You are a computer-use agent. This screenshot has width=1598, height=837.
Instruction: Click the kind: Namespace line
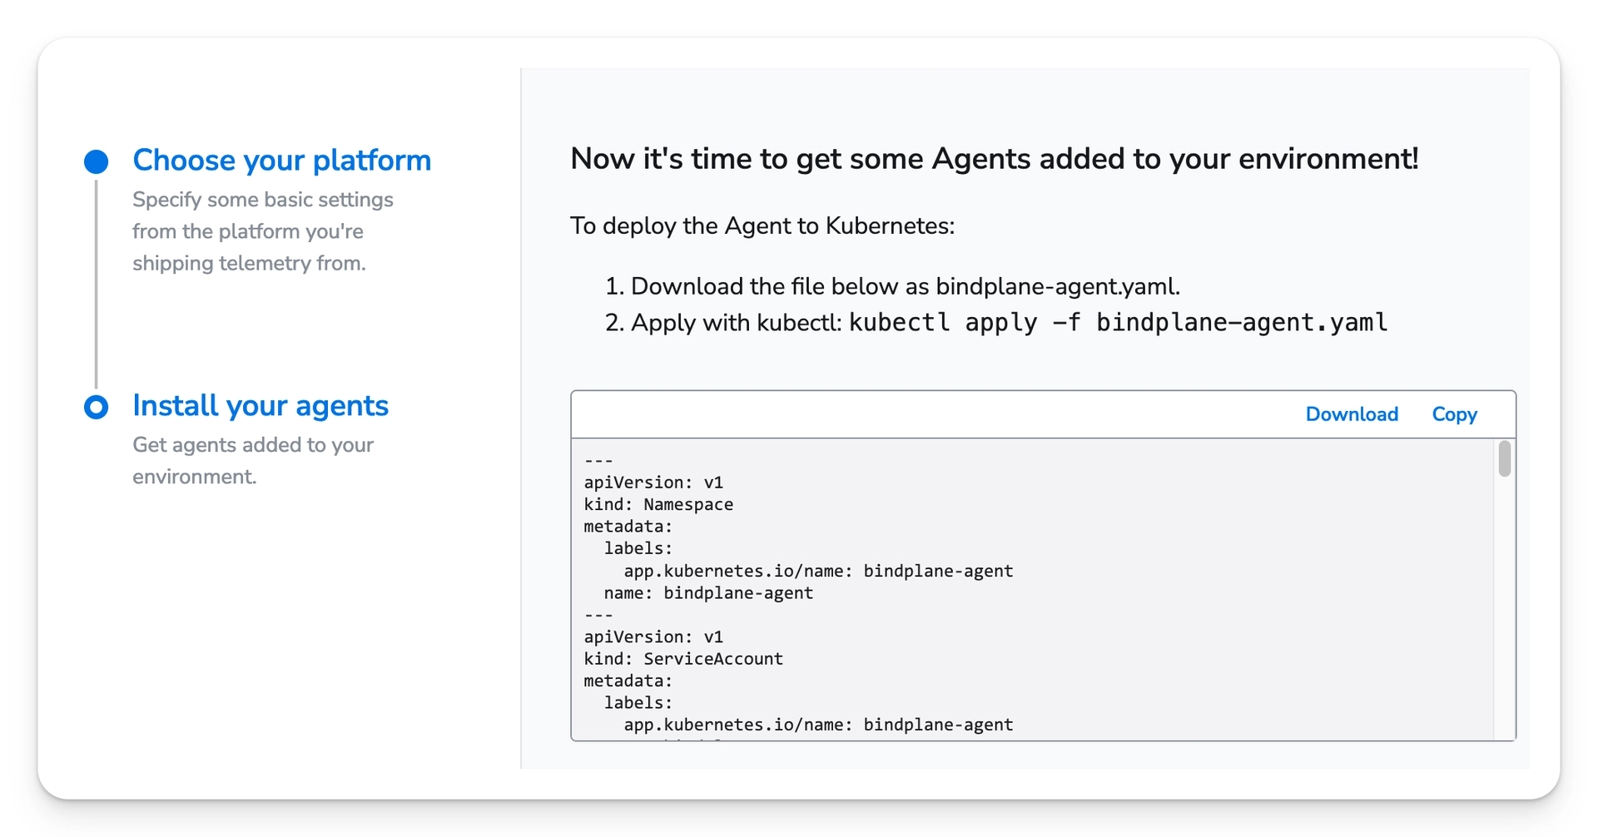pos(658,504)
